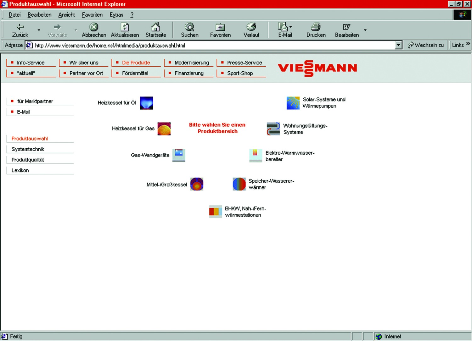Viewport: 472px width, 341px height.
Task: Open the E-Mail button dropdown arrow
Action: click(x=291, y=27)
